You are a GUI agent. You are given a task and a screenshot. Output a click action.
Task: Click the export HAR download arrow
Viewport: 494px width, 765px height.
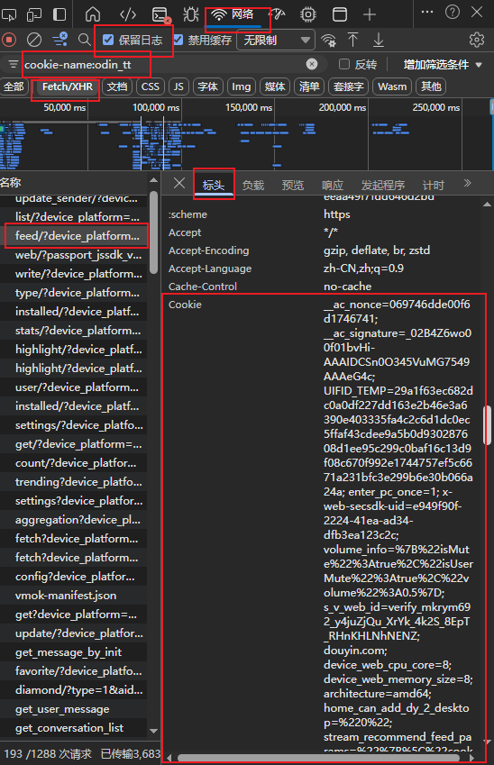379,40
